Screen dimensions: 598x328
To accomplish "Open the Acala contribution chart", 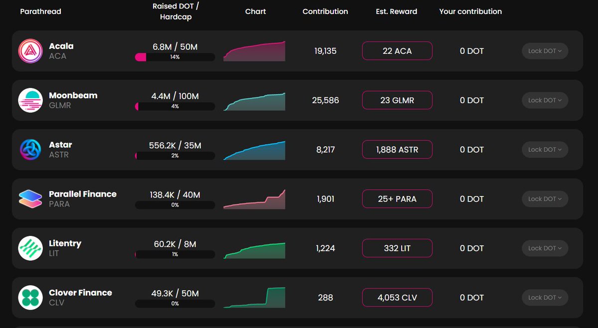I will [254, 51].
